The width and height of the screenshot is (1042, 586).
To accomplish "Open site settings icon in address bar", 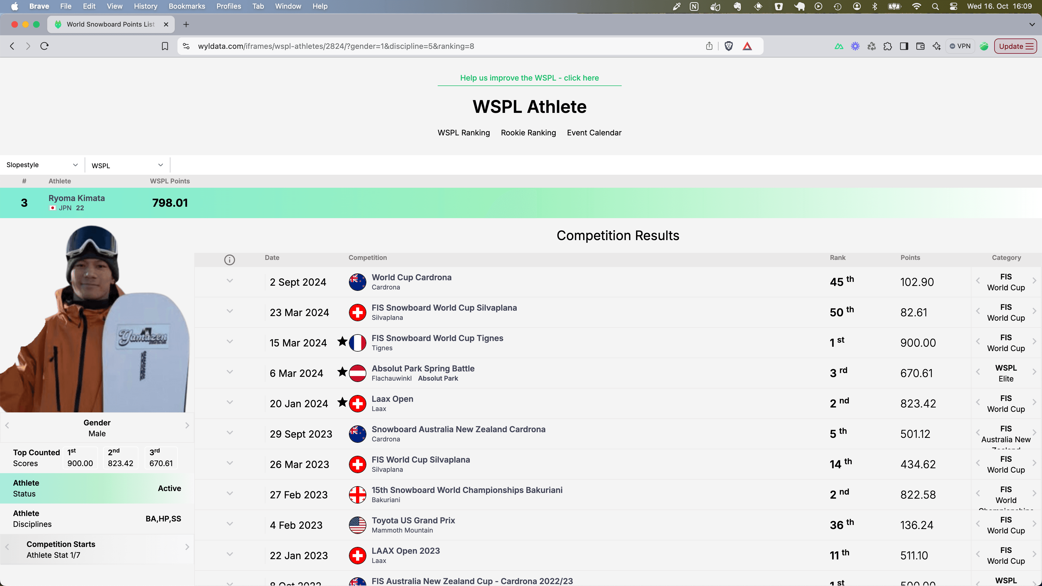I will [x=186, y=46].
